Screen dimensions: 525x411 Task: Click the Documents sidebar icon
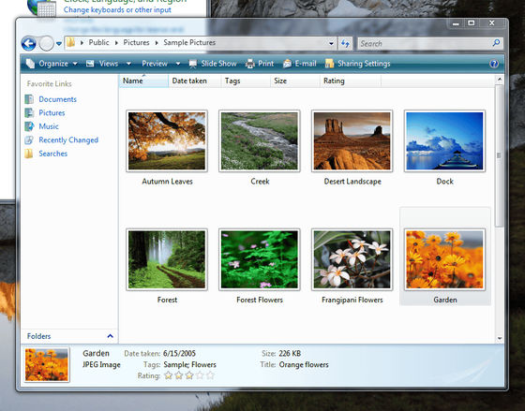[29, 99]
